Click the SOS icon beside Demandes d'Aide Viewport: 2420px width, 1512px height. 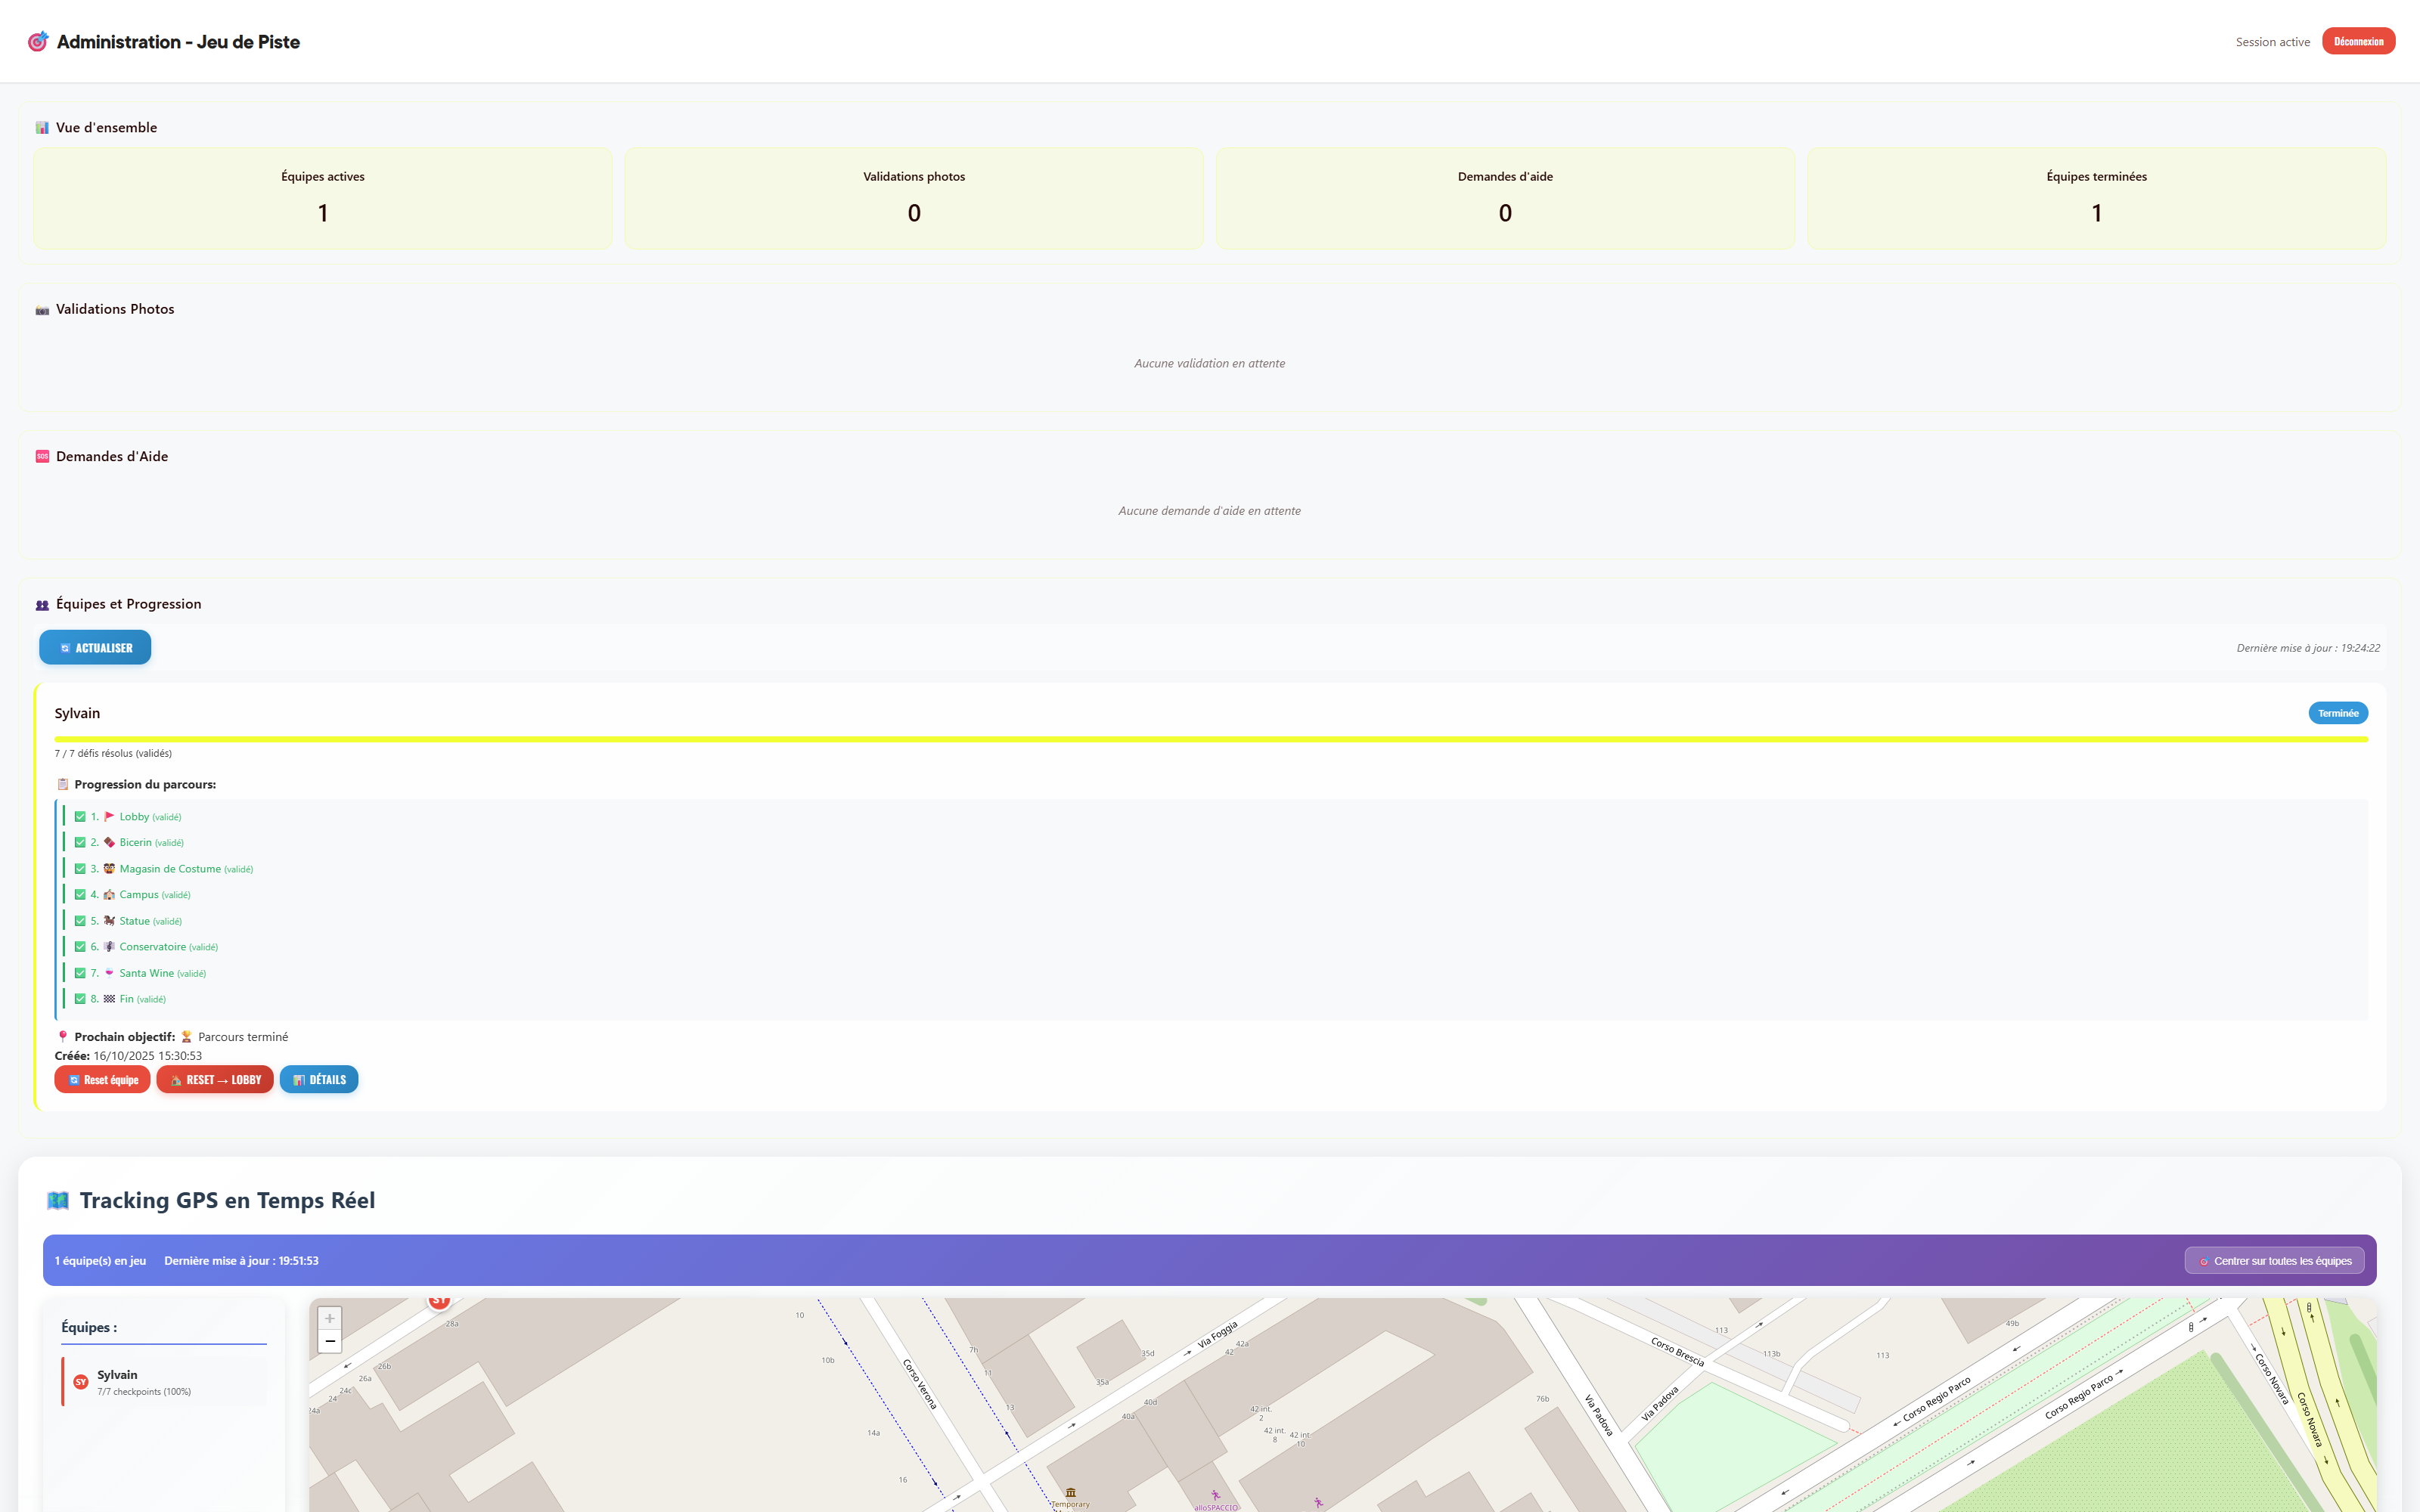41,456
